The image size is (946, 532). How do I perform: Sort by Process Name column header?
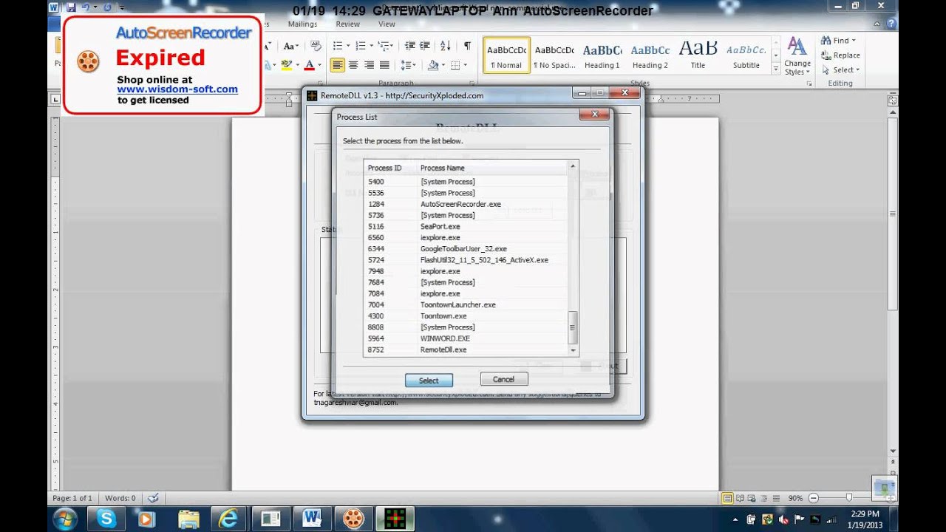point(492,168)
